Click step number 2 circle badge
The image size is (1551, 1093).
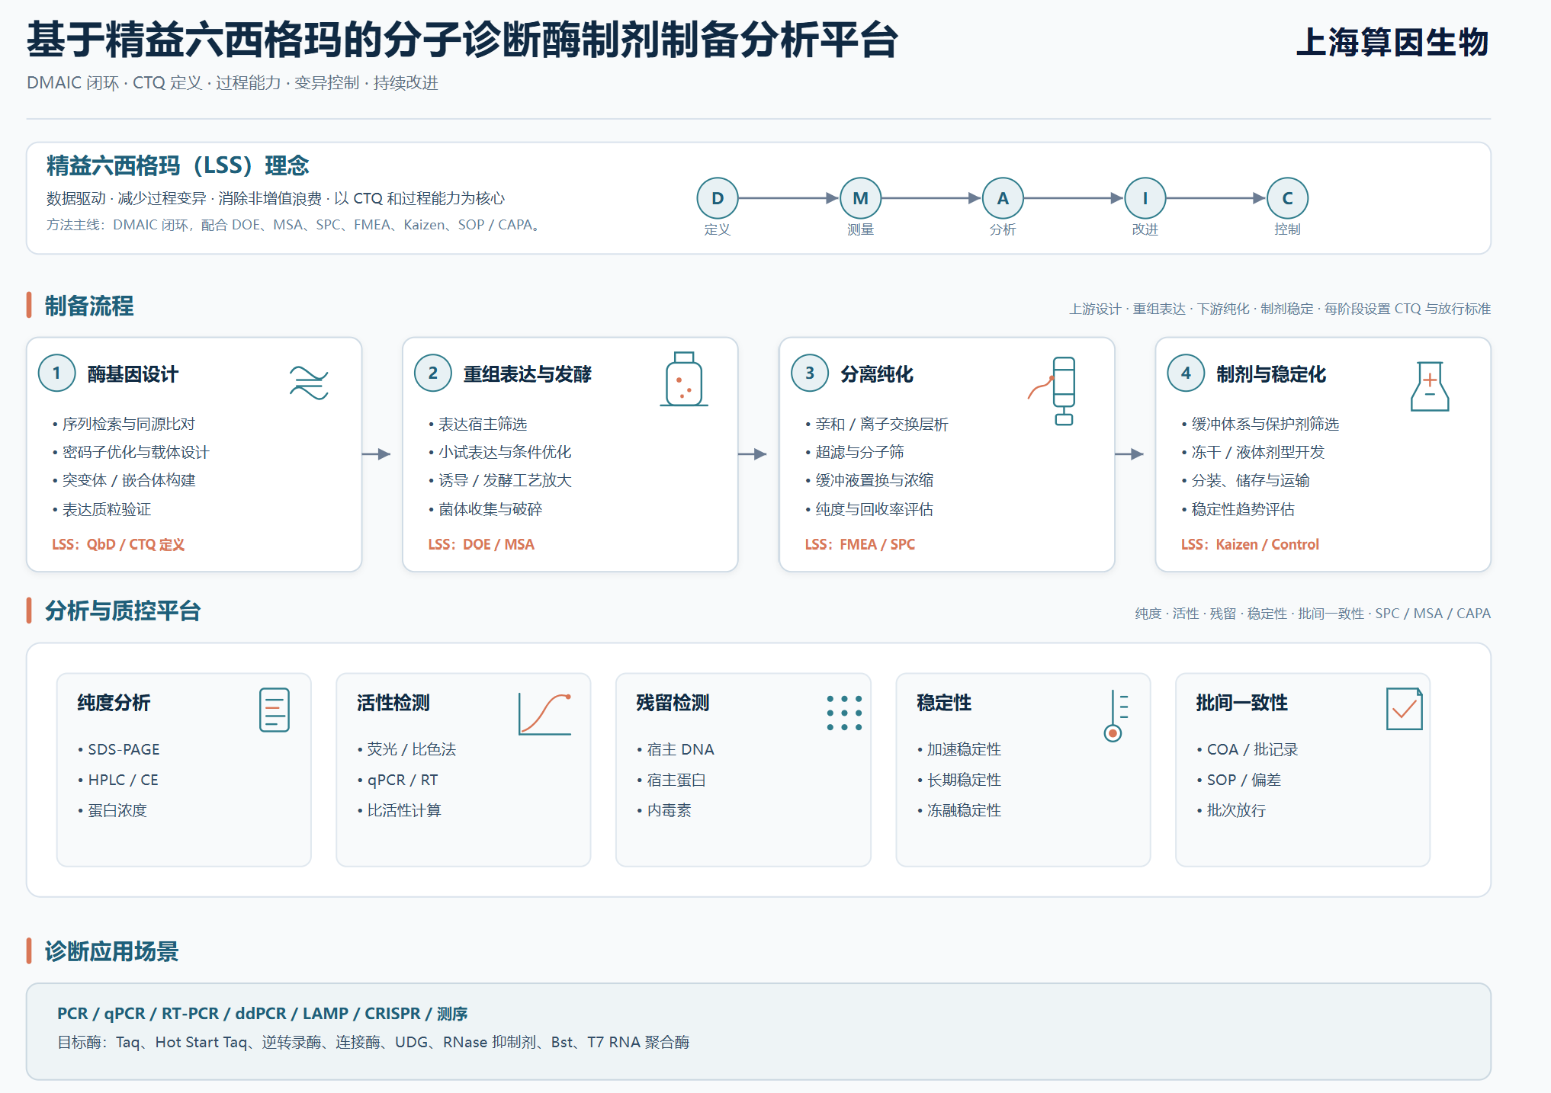pos(432,373)
